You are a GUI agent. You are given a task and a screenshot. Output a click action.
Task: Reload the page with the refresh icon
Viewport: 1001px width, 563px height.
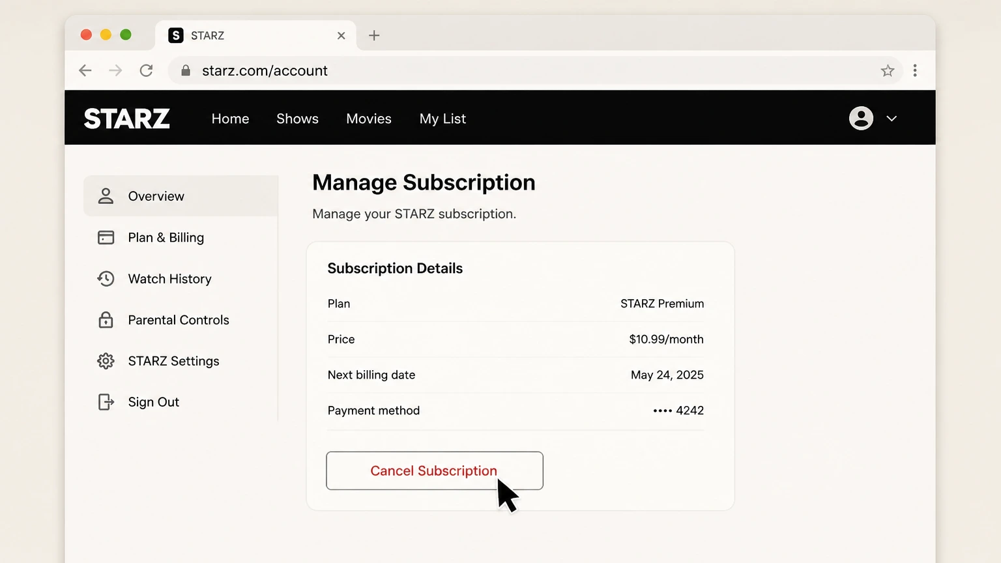pyautogui.click(x=146, y=70)
